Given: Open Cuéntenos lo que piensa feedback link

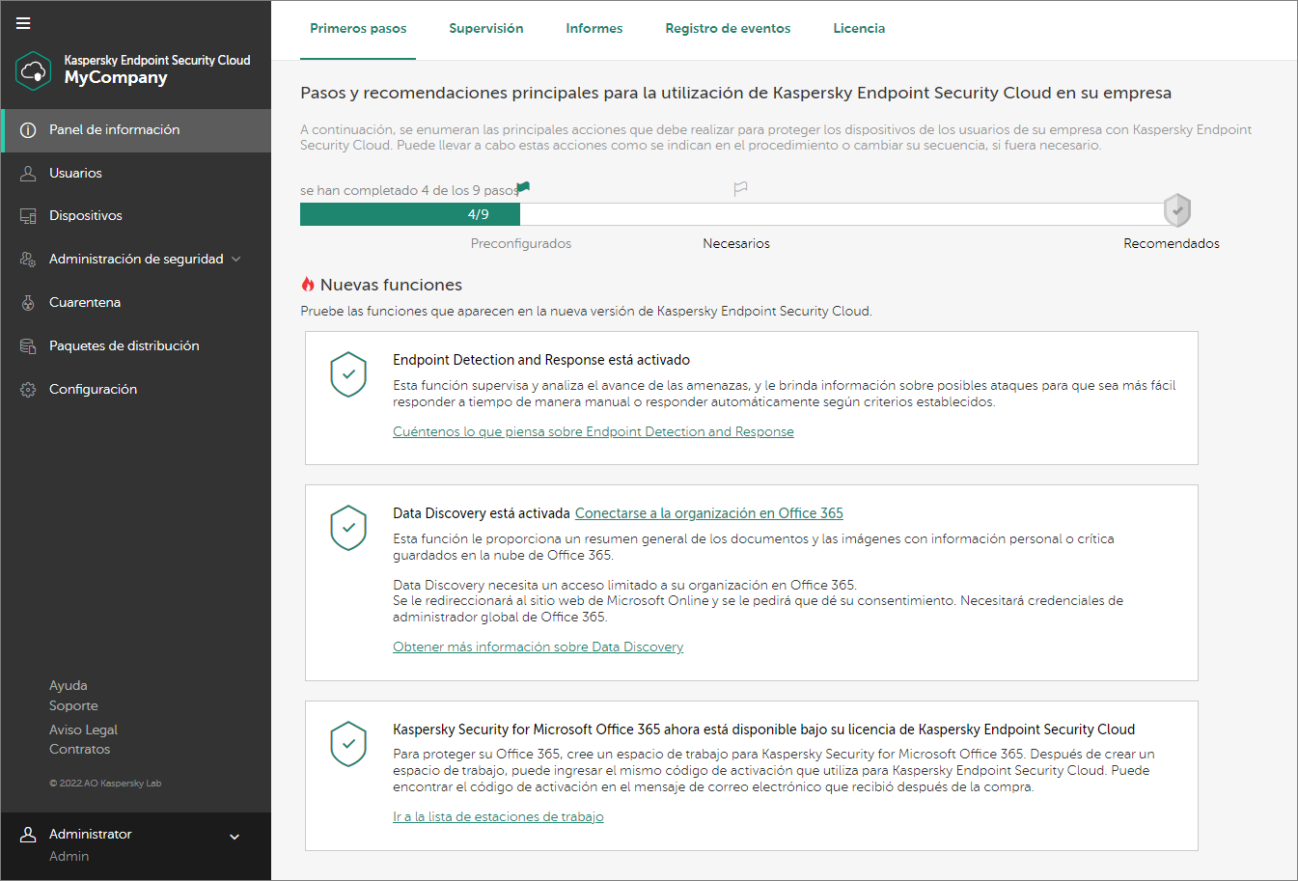Looking at the screenshot, I should pyautogui.click(x=594, y=432).
